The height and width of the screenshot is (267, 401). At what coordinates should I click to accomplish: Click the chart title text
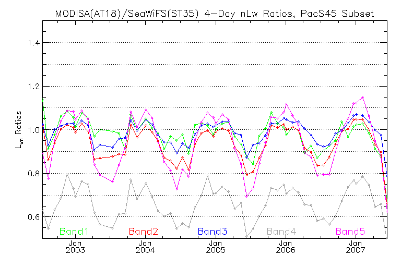pos(214,14)
